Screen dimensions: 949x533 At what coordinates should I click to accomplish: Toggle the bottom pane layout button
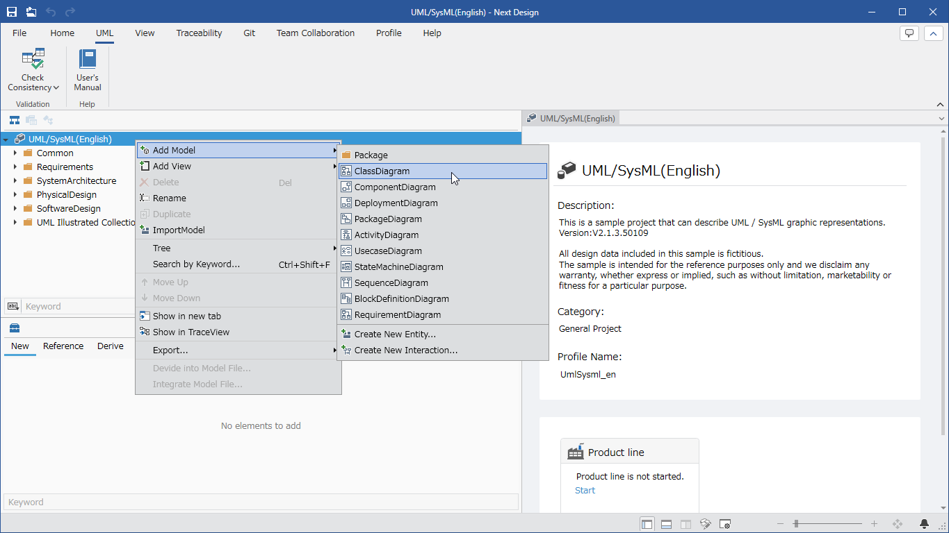pyautogui.click(x=666, y=524)
